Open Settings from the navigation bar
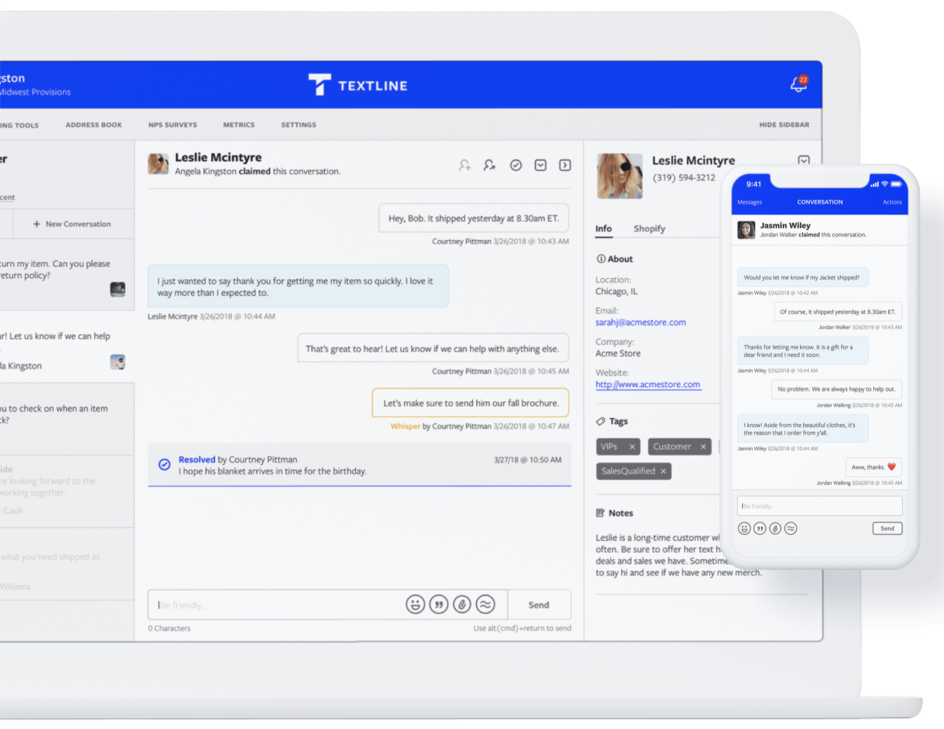This screenshot has height=729, width=944. pos(299,125)
